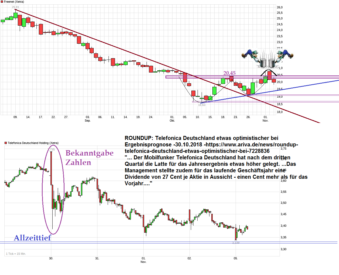
Task: Click the '09.' date label in Freenet chart
Action: point(15,117)
